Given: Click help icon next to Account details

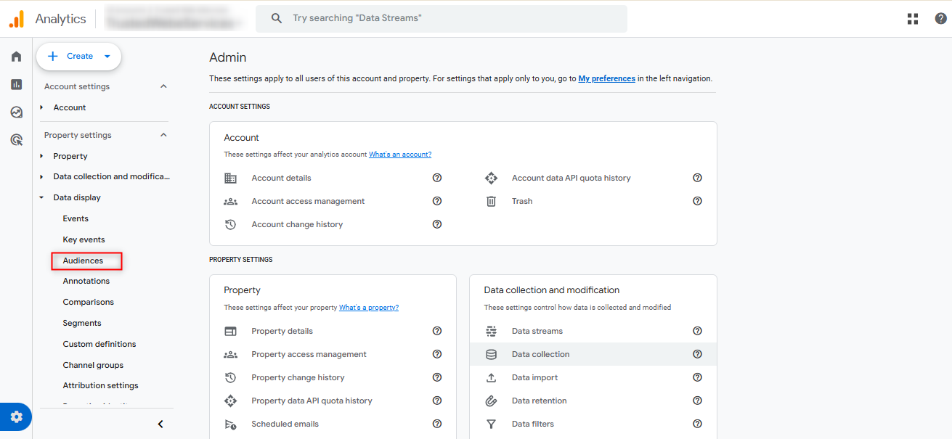Looking at the screenshot, I should pyautogui.click(x=437, y=178).
